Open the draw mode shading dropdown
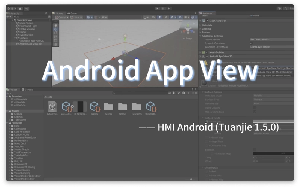Screen dimensions: 300x188 point(146,17)
